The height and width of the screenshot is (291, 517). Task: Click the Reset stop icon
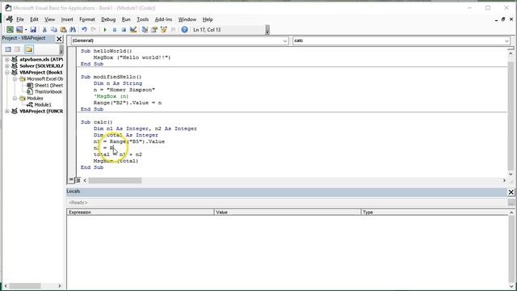[x=124, y=30]
